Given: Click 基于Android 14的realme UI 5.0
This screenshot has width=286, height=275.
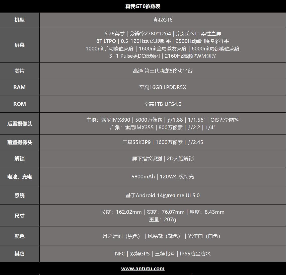Looking at the screenshot, I should click(x=163, y=195).
